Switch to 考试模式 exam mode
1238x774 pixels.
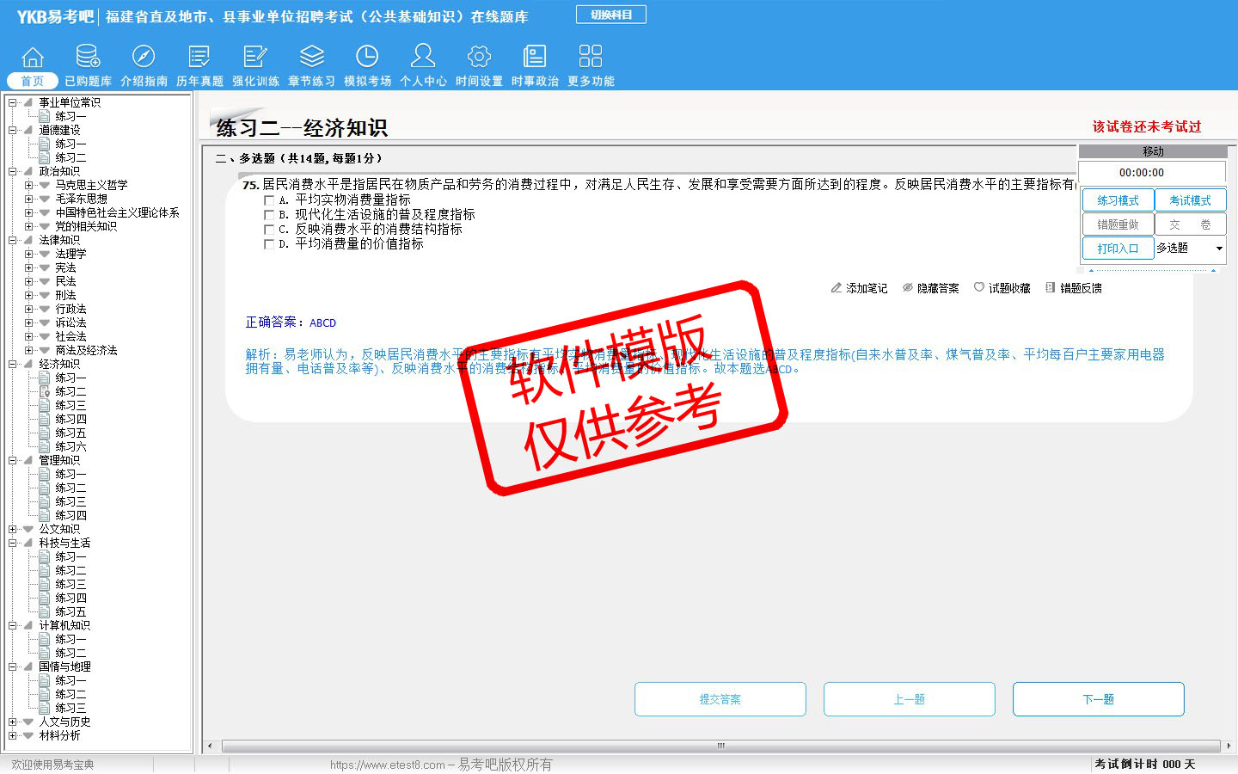(x=1190, y=200)
